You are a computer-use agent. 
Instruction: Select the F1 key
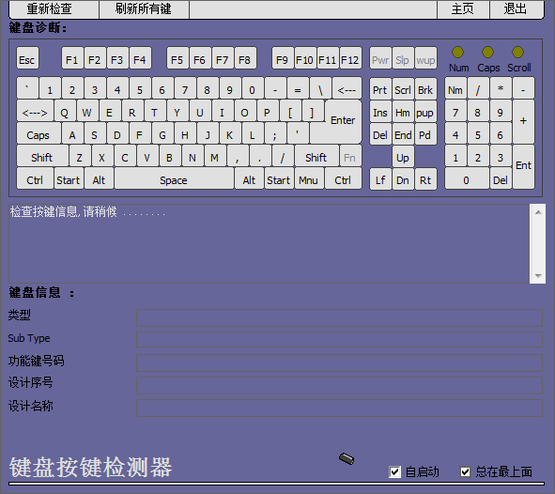coord(72,58)
